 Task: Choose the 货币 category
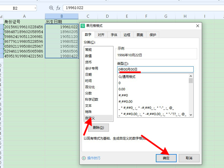88,62
